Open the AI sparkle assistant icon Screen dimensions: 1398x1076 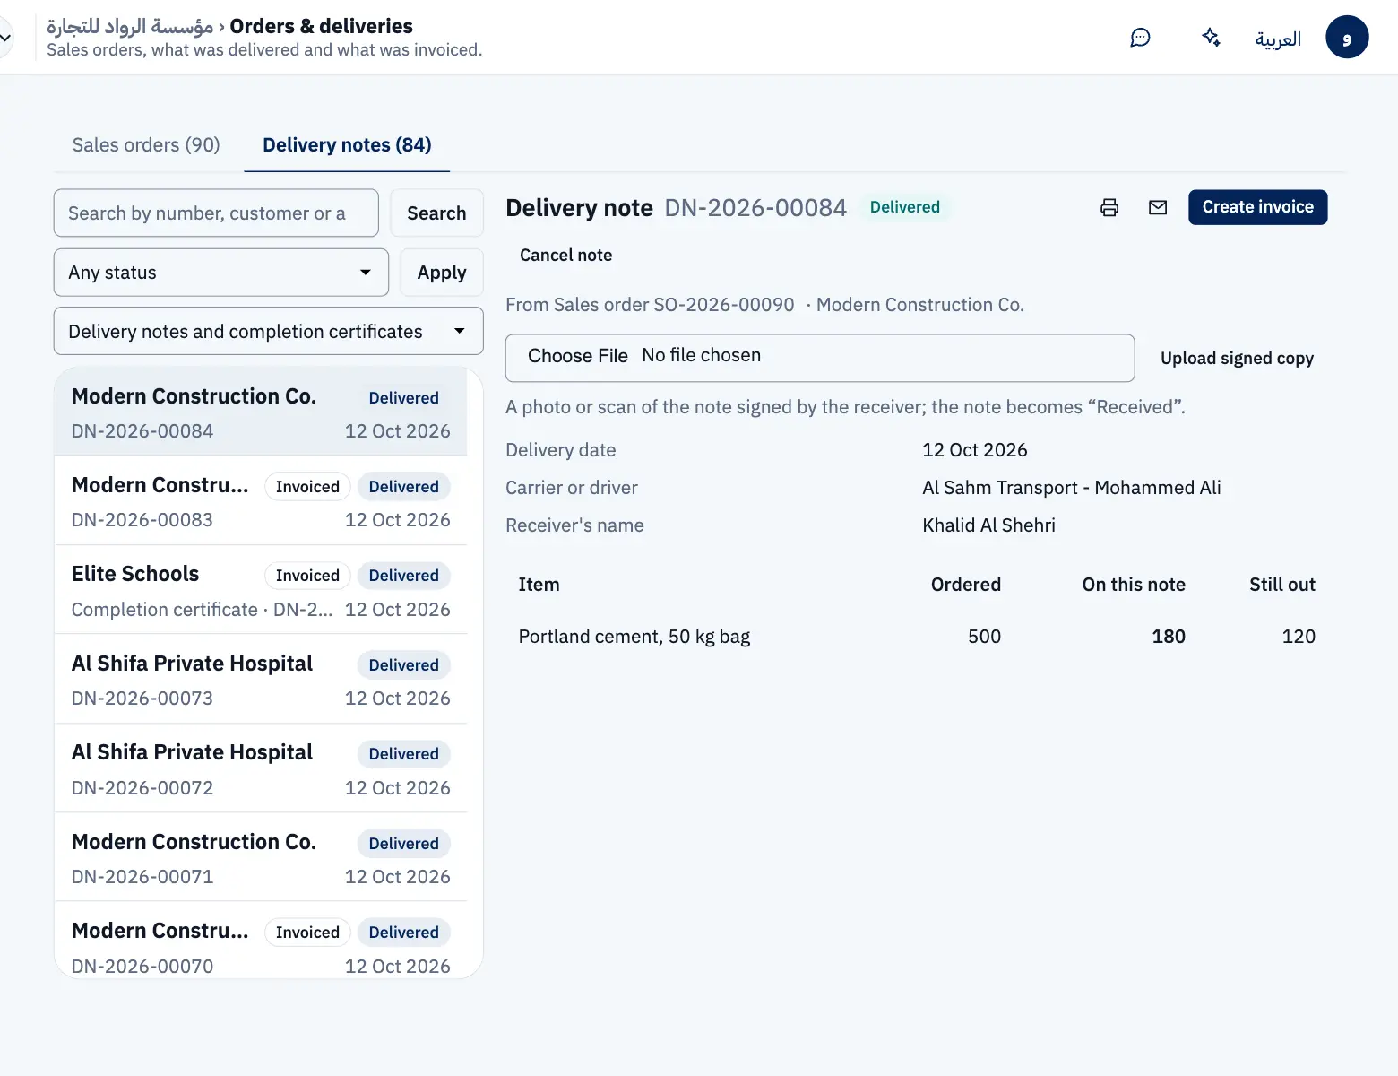1211,38
